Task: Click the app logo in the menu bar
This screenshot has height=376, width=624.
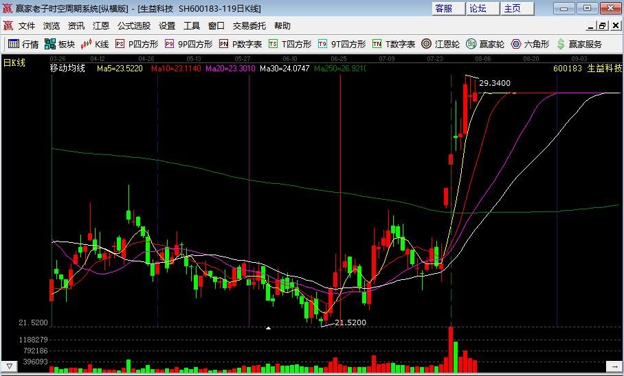Action: (8, 26)
